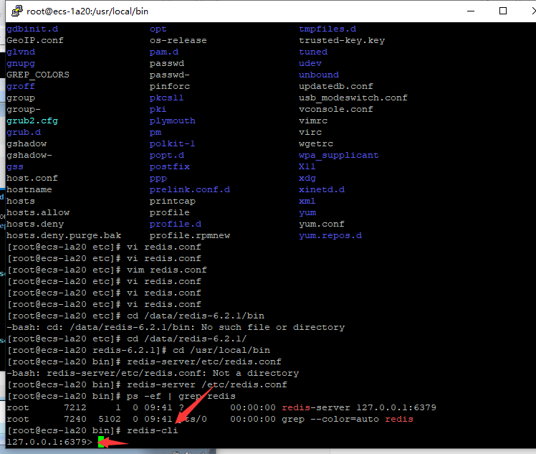This screenshot has width=536, height=454.
Task: Select the pinforc file name
Action: point(170,86)
